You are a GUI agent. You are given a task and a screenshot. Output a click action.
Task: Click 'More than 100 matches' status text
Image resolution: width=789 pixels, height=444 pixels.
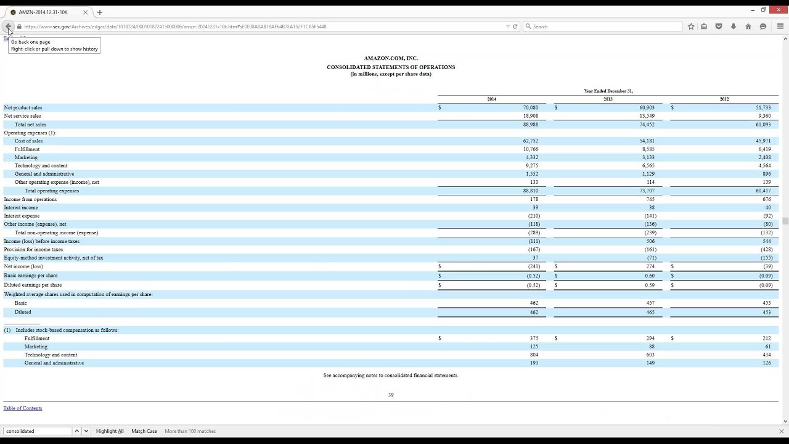(190, 431)
